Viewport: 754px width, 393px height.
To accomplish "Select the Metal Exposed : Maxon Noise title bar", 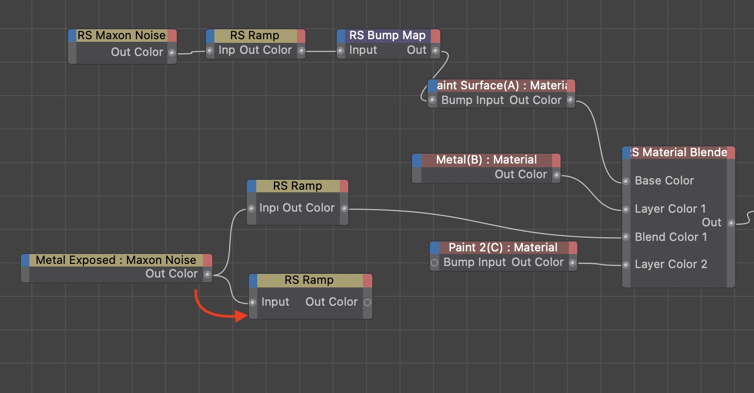I will point(116,260).
